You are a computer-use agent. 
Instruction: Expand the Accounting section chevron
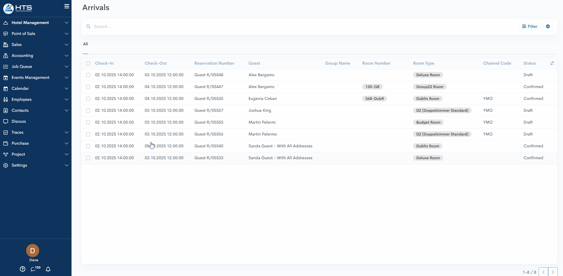click(66, 55)
